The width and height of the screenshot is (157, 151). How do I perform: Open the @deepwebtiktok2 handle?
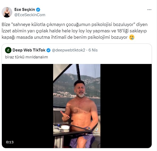point(69,50)
